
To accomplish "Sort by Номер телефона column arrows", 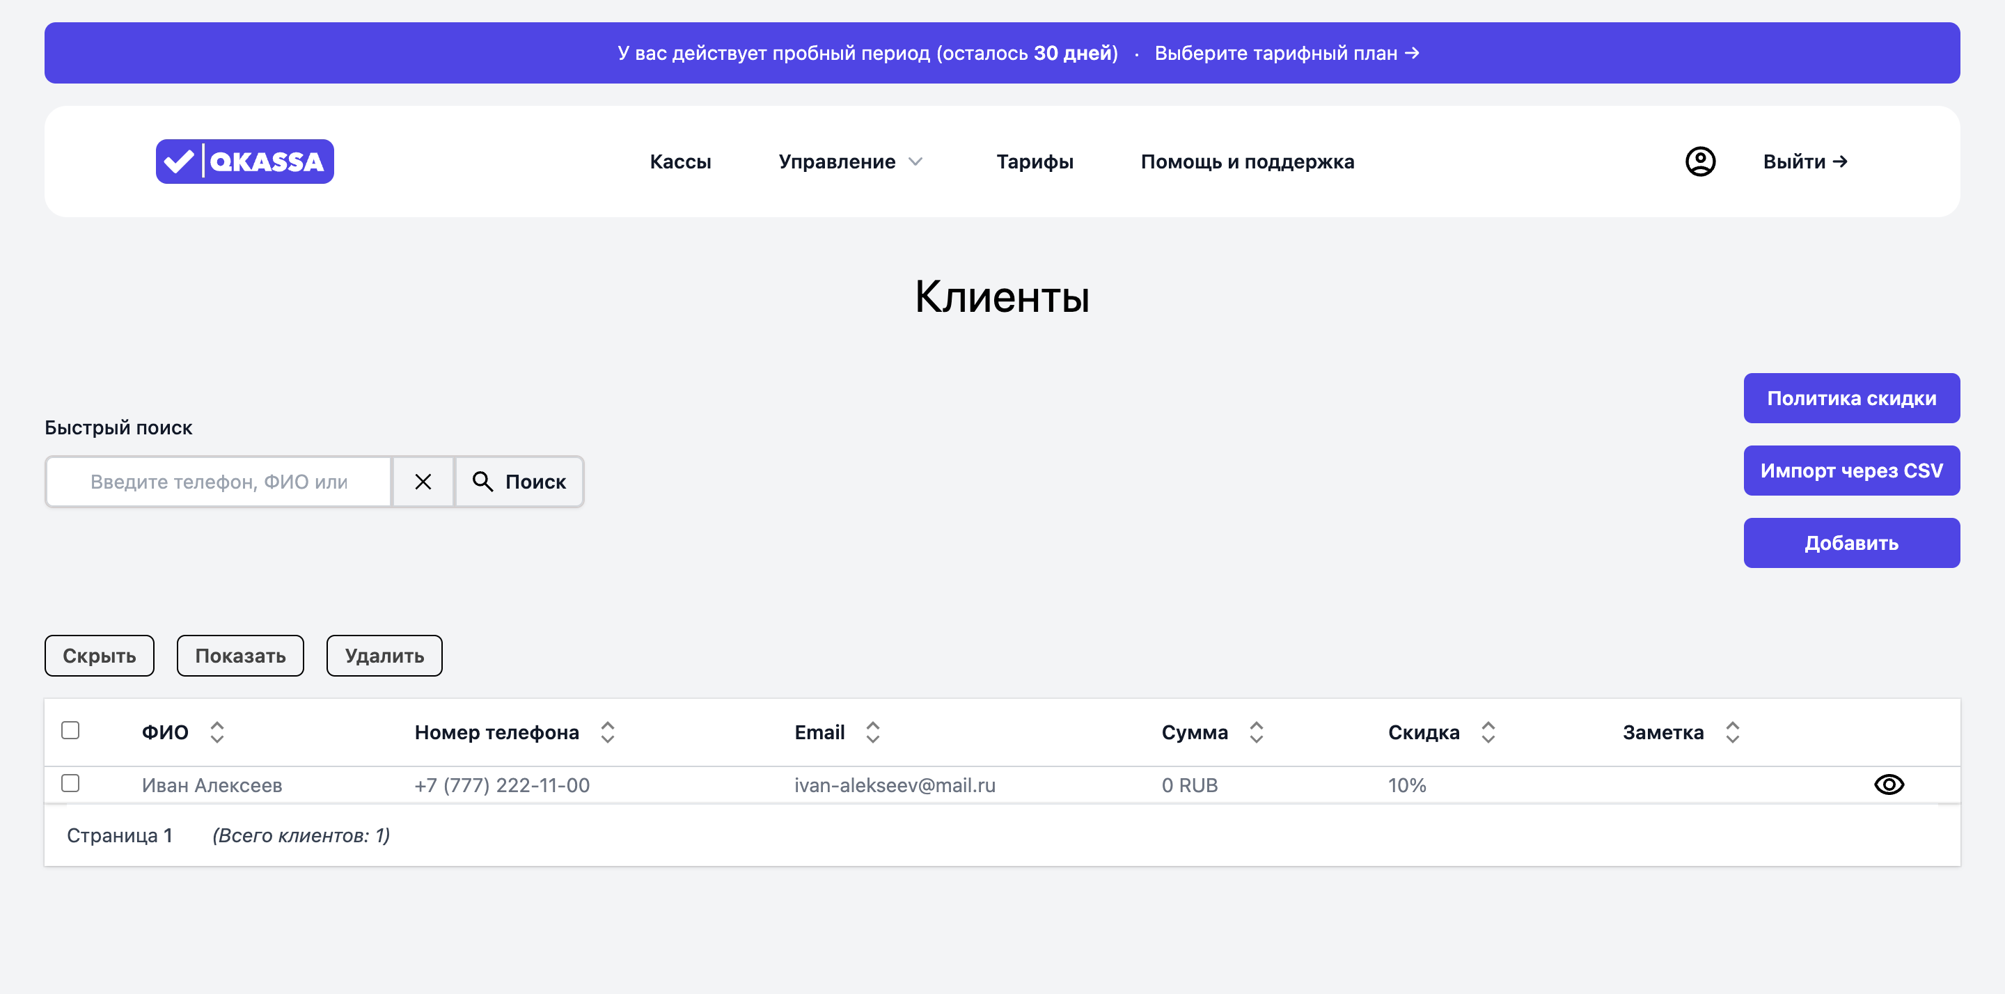I will pos(607,732).
